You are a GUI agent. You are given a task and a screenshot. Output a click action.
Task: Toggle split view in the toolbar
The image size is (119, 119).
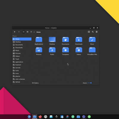click(89, 32)
